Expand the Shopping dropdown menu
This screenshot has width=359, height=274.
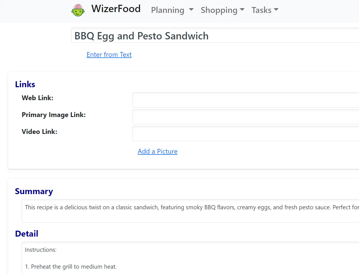[x=222, y=10]
